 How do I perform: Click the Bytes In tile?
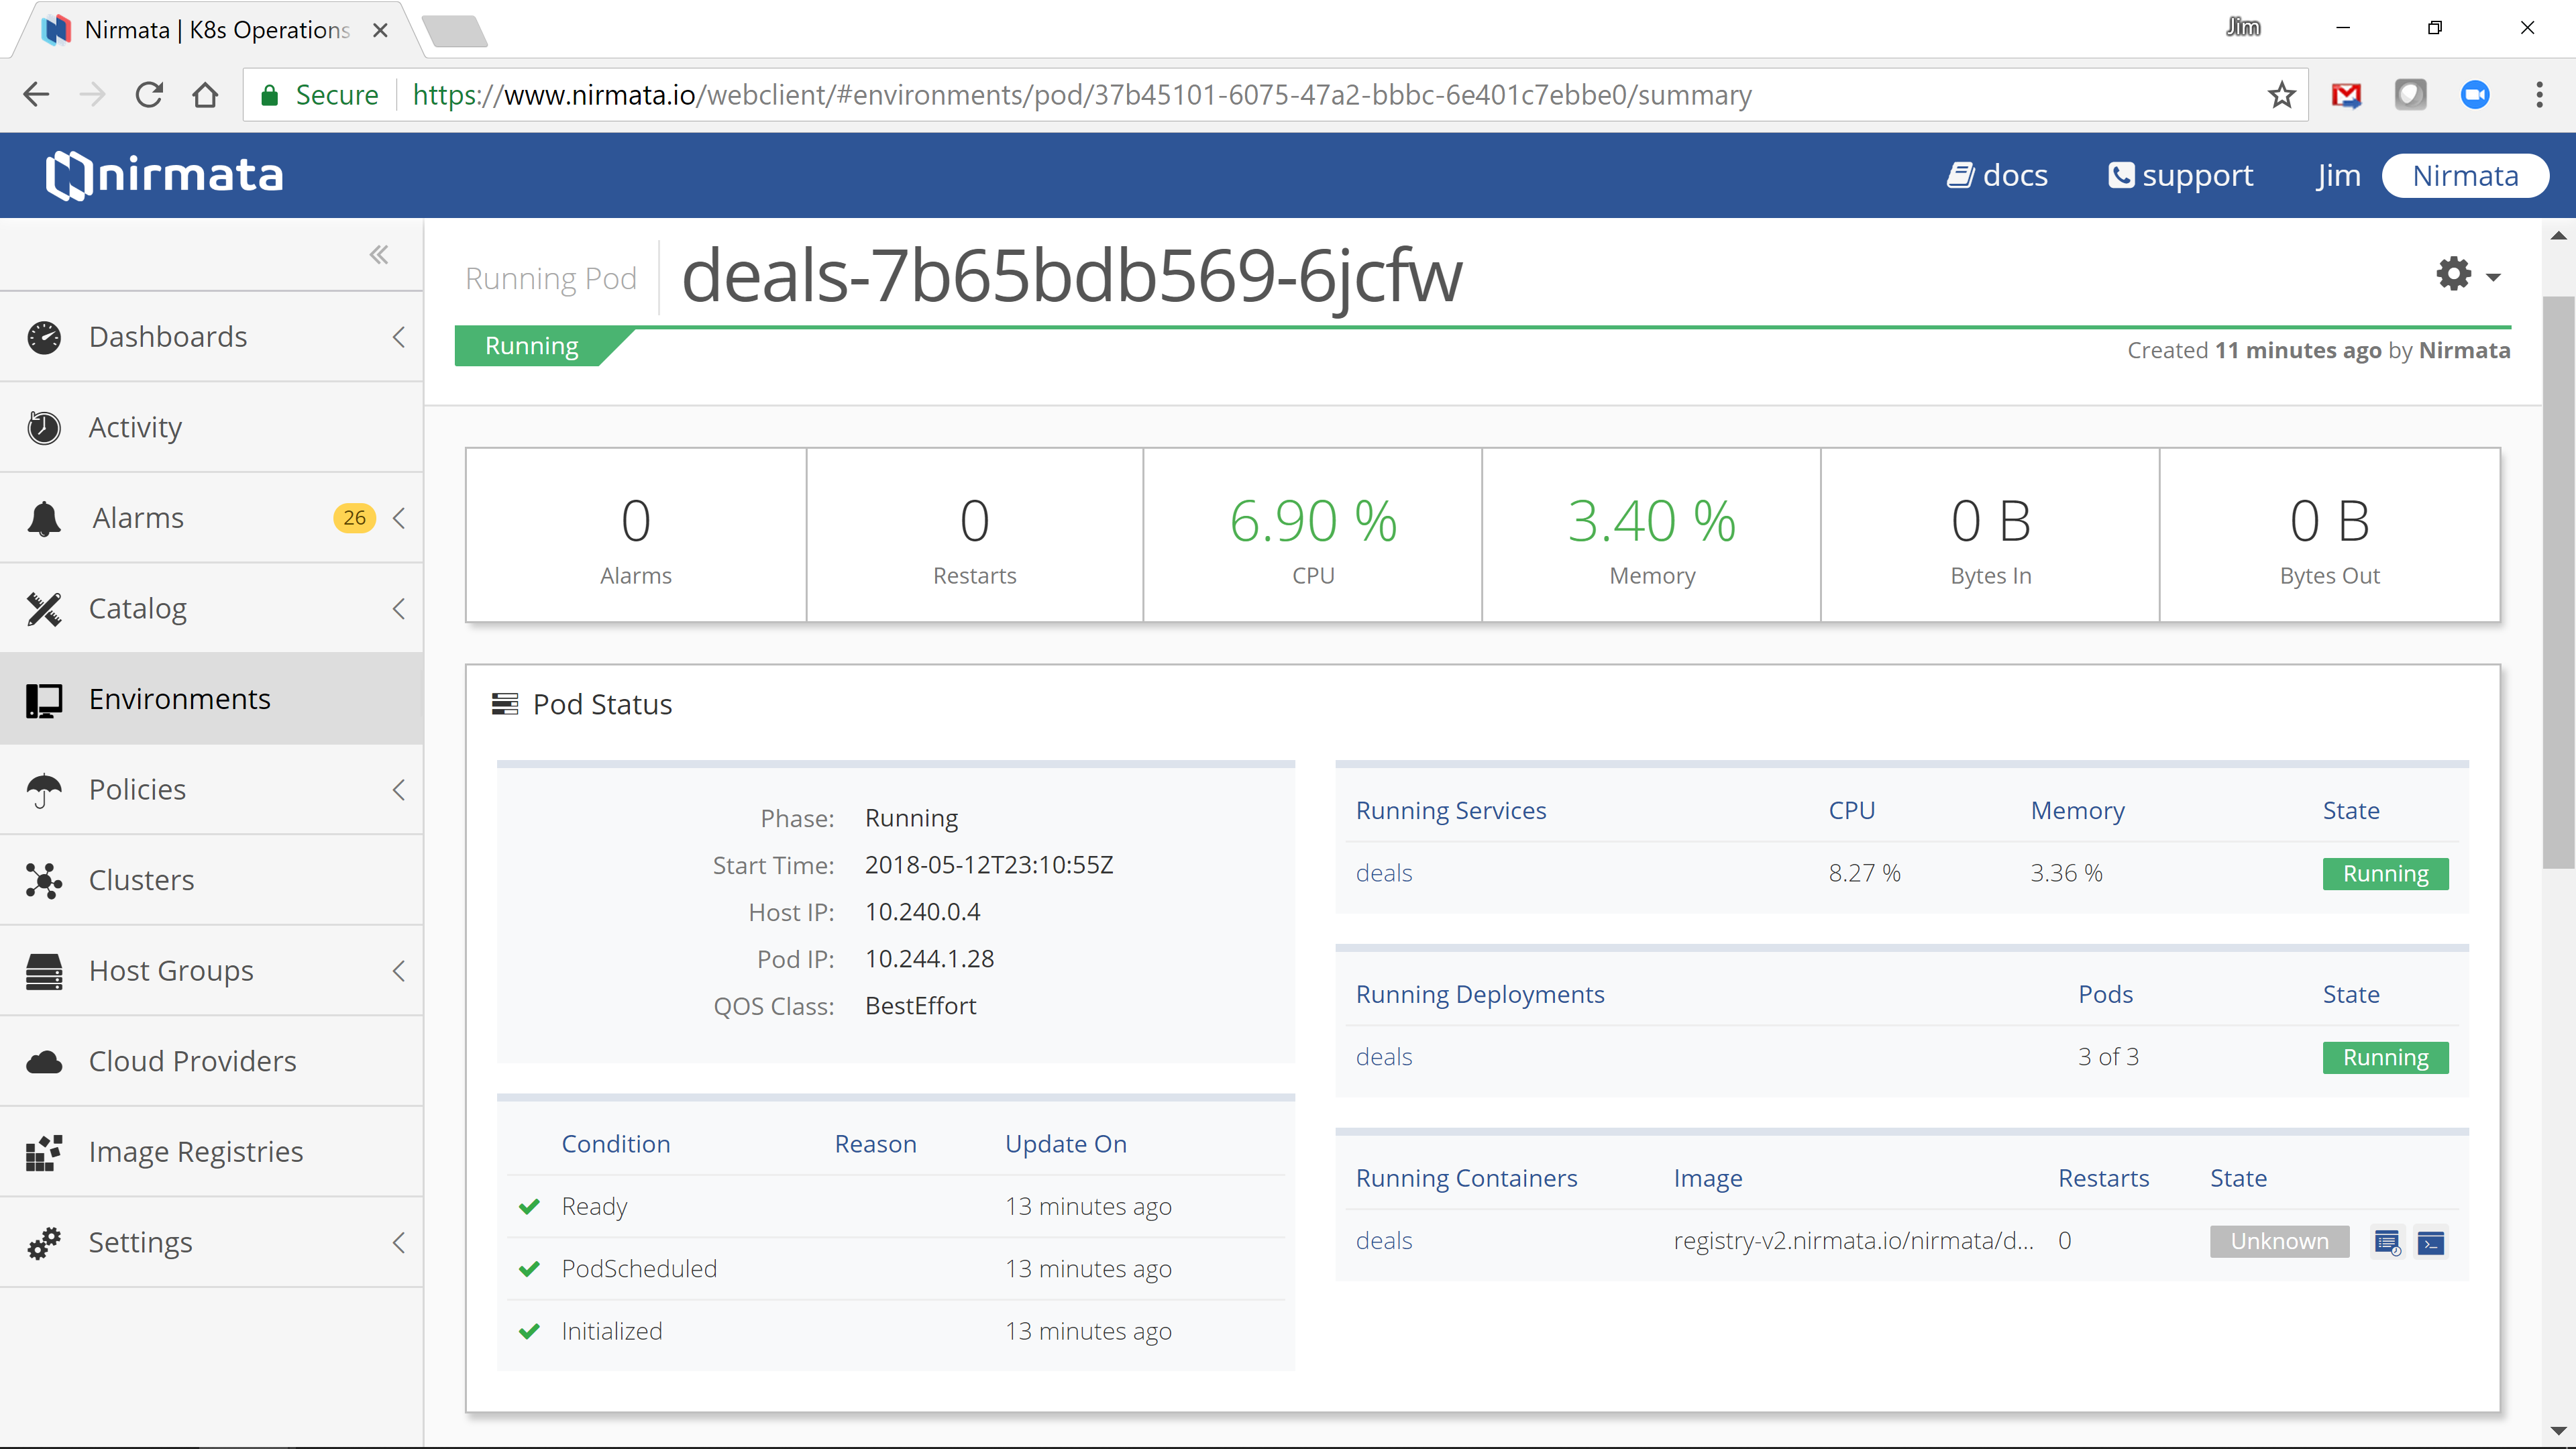click(x=1990, y=536)
